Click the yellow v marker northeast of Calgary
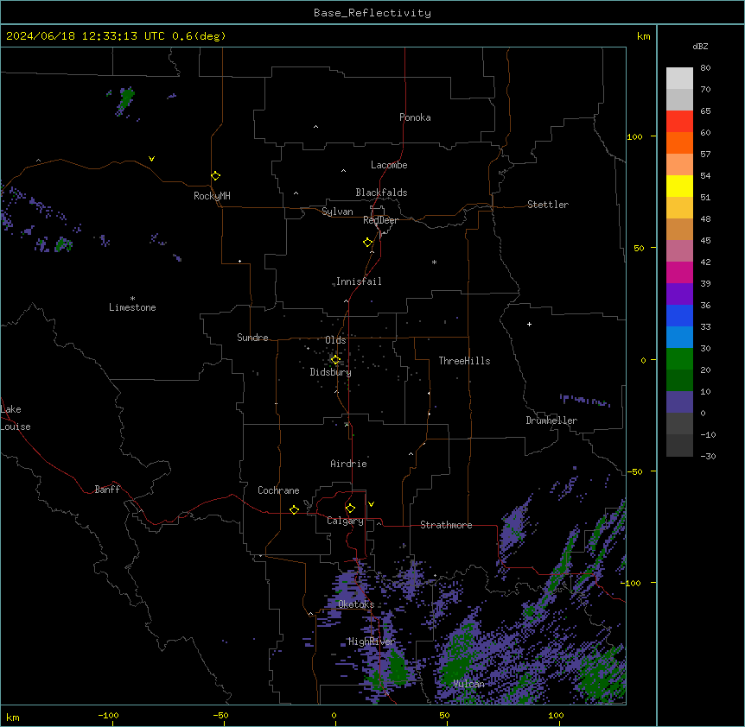This screenshot has height=727, width=745. (371, 504)
